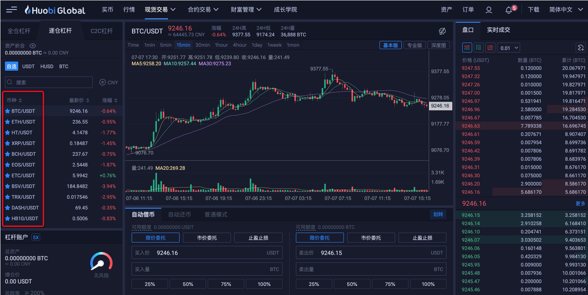This screenshot has width=588, height=295.
Task: Click bid price 9246.15 in order book
Action: pos(471,215)
